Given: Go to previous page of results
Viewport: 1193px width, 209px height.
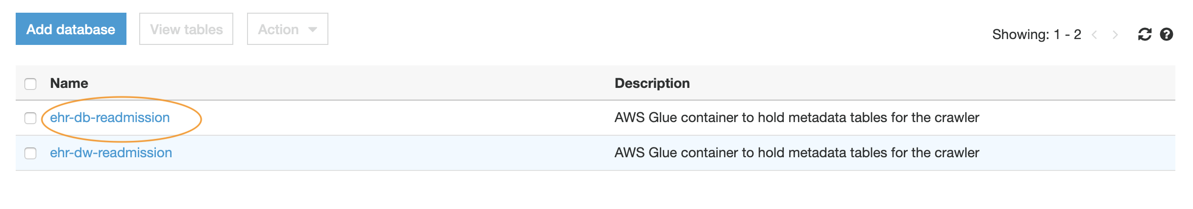Looking at the screenshot, I should click(x=1094, y=35).
